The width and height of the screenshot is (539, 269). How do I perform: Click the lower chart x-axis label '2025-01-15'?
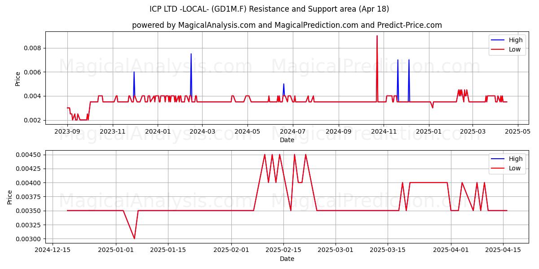coord(168,250)
